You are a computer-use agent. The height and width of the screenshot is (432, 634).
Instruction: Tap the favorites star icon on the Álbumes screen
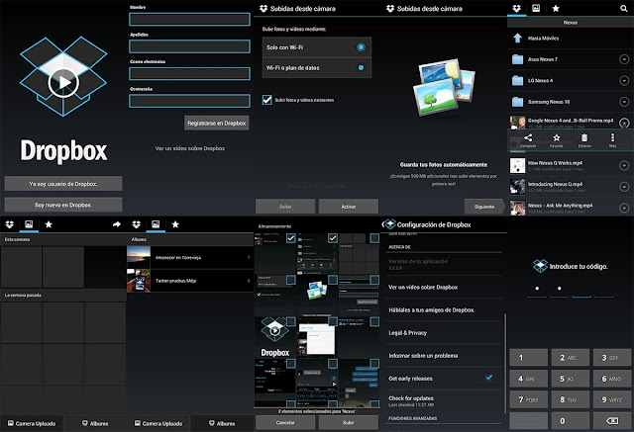tap(175, 224)
